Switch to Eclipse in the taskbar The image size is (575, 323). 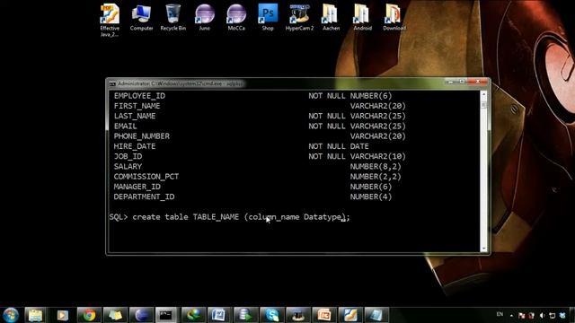pyautogui.click(x=142, y=315)
